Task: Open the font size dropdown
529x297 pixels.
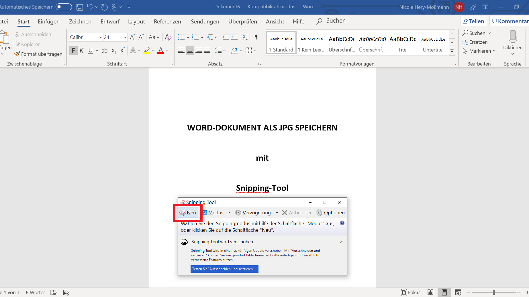Action: (125, 37)
